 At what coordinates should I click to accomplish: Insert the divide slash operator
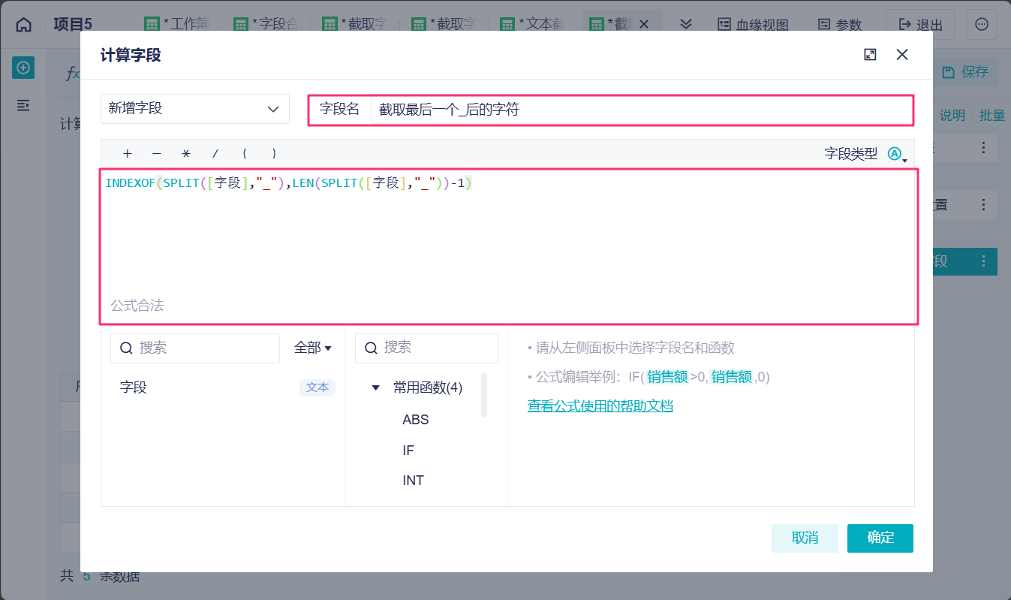(x=215, y=154)
